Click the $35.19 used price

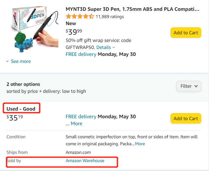pyautogui.click(x=15, y=117)
